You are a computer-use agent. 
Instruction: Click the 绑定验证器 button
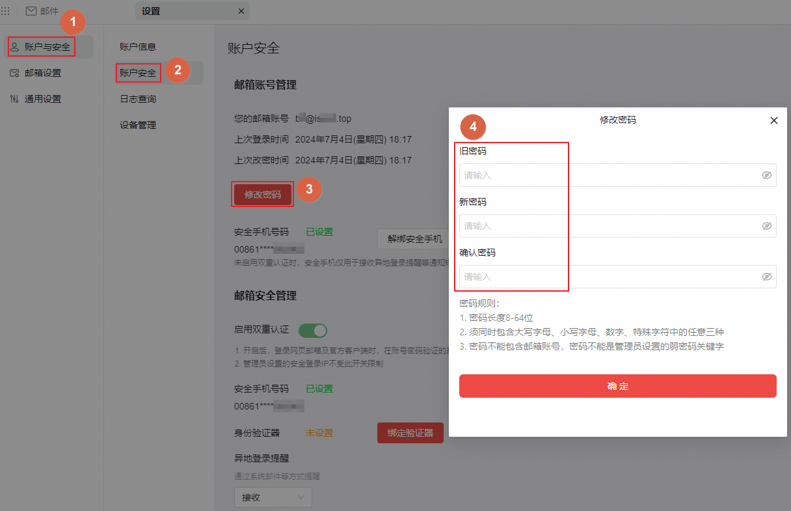click(x=410, y=433)
